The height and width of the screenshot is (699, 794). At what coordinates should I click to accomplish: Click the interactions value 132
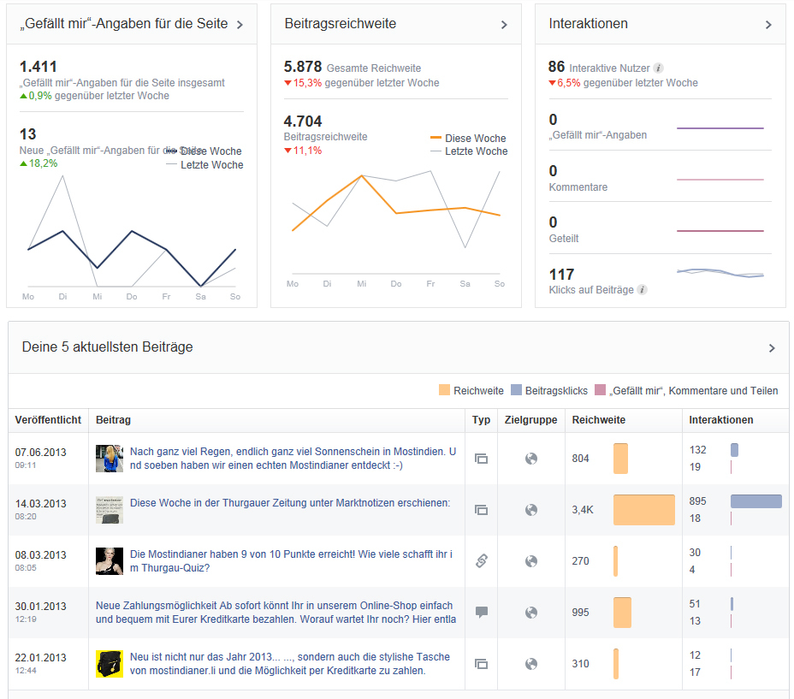(698, 450)
